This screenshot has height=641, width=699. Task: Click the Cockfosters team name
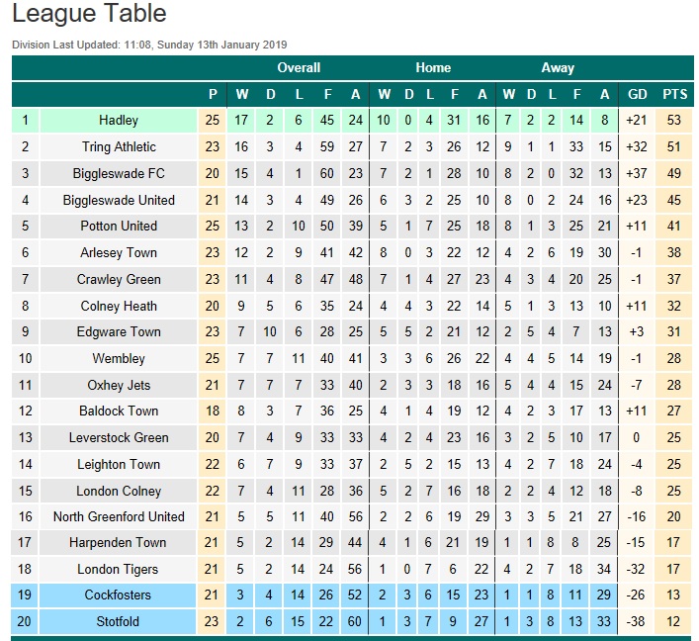coord(118,595)
